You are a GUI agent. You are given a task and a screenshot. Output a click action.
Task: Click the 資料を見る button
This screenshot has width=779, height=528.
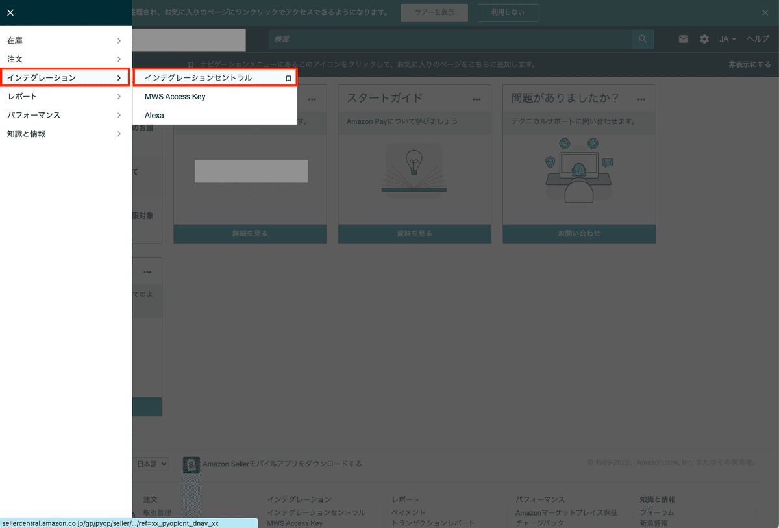414,233
